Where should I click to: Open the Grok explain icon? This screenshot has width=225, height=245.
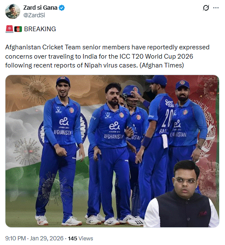click(206, 8)
